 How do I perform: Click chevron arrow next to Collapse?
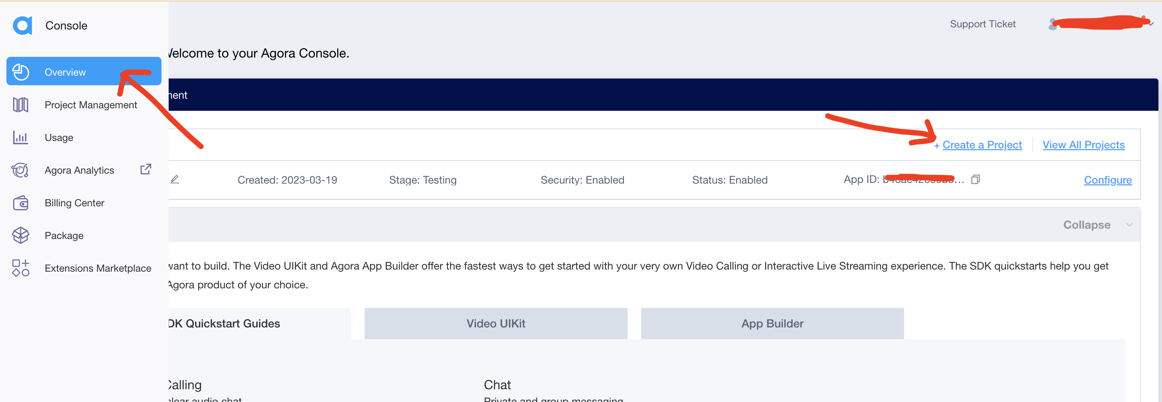click(x=1129, y=225)
